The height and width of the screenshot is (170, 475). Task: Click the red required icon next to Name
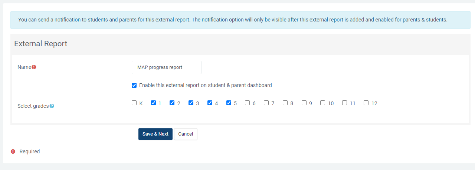tap(34, 67)
